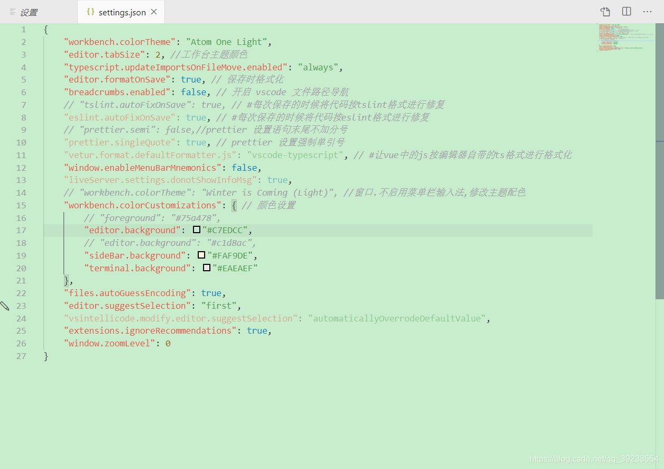Click line number 27
Screen dimensions: 664x469
[21, 356]
